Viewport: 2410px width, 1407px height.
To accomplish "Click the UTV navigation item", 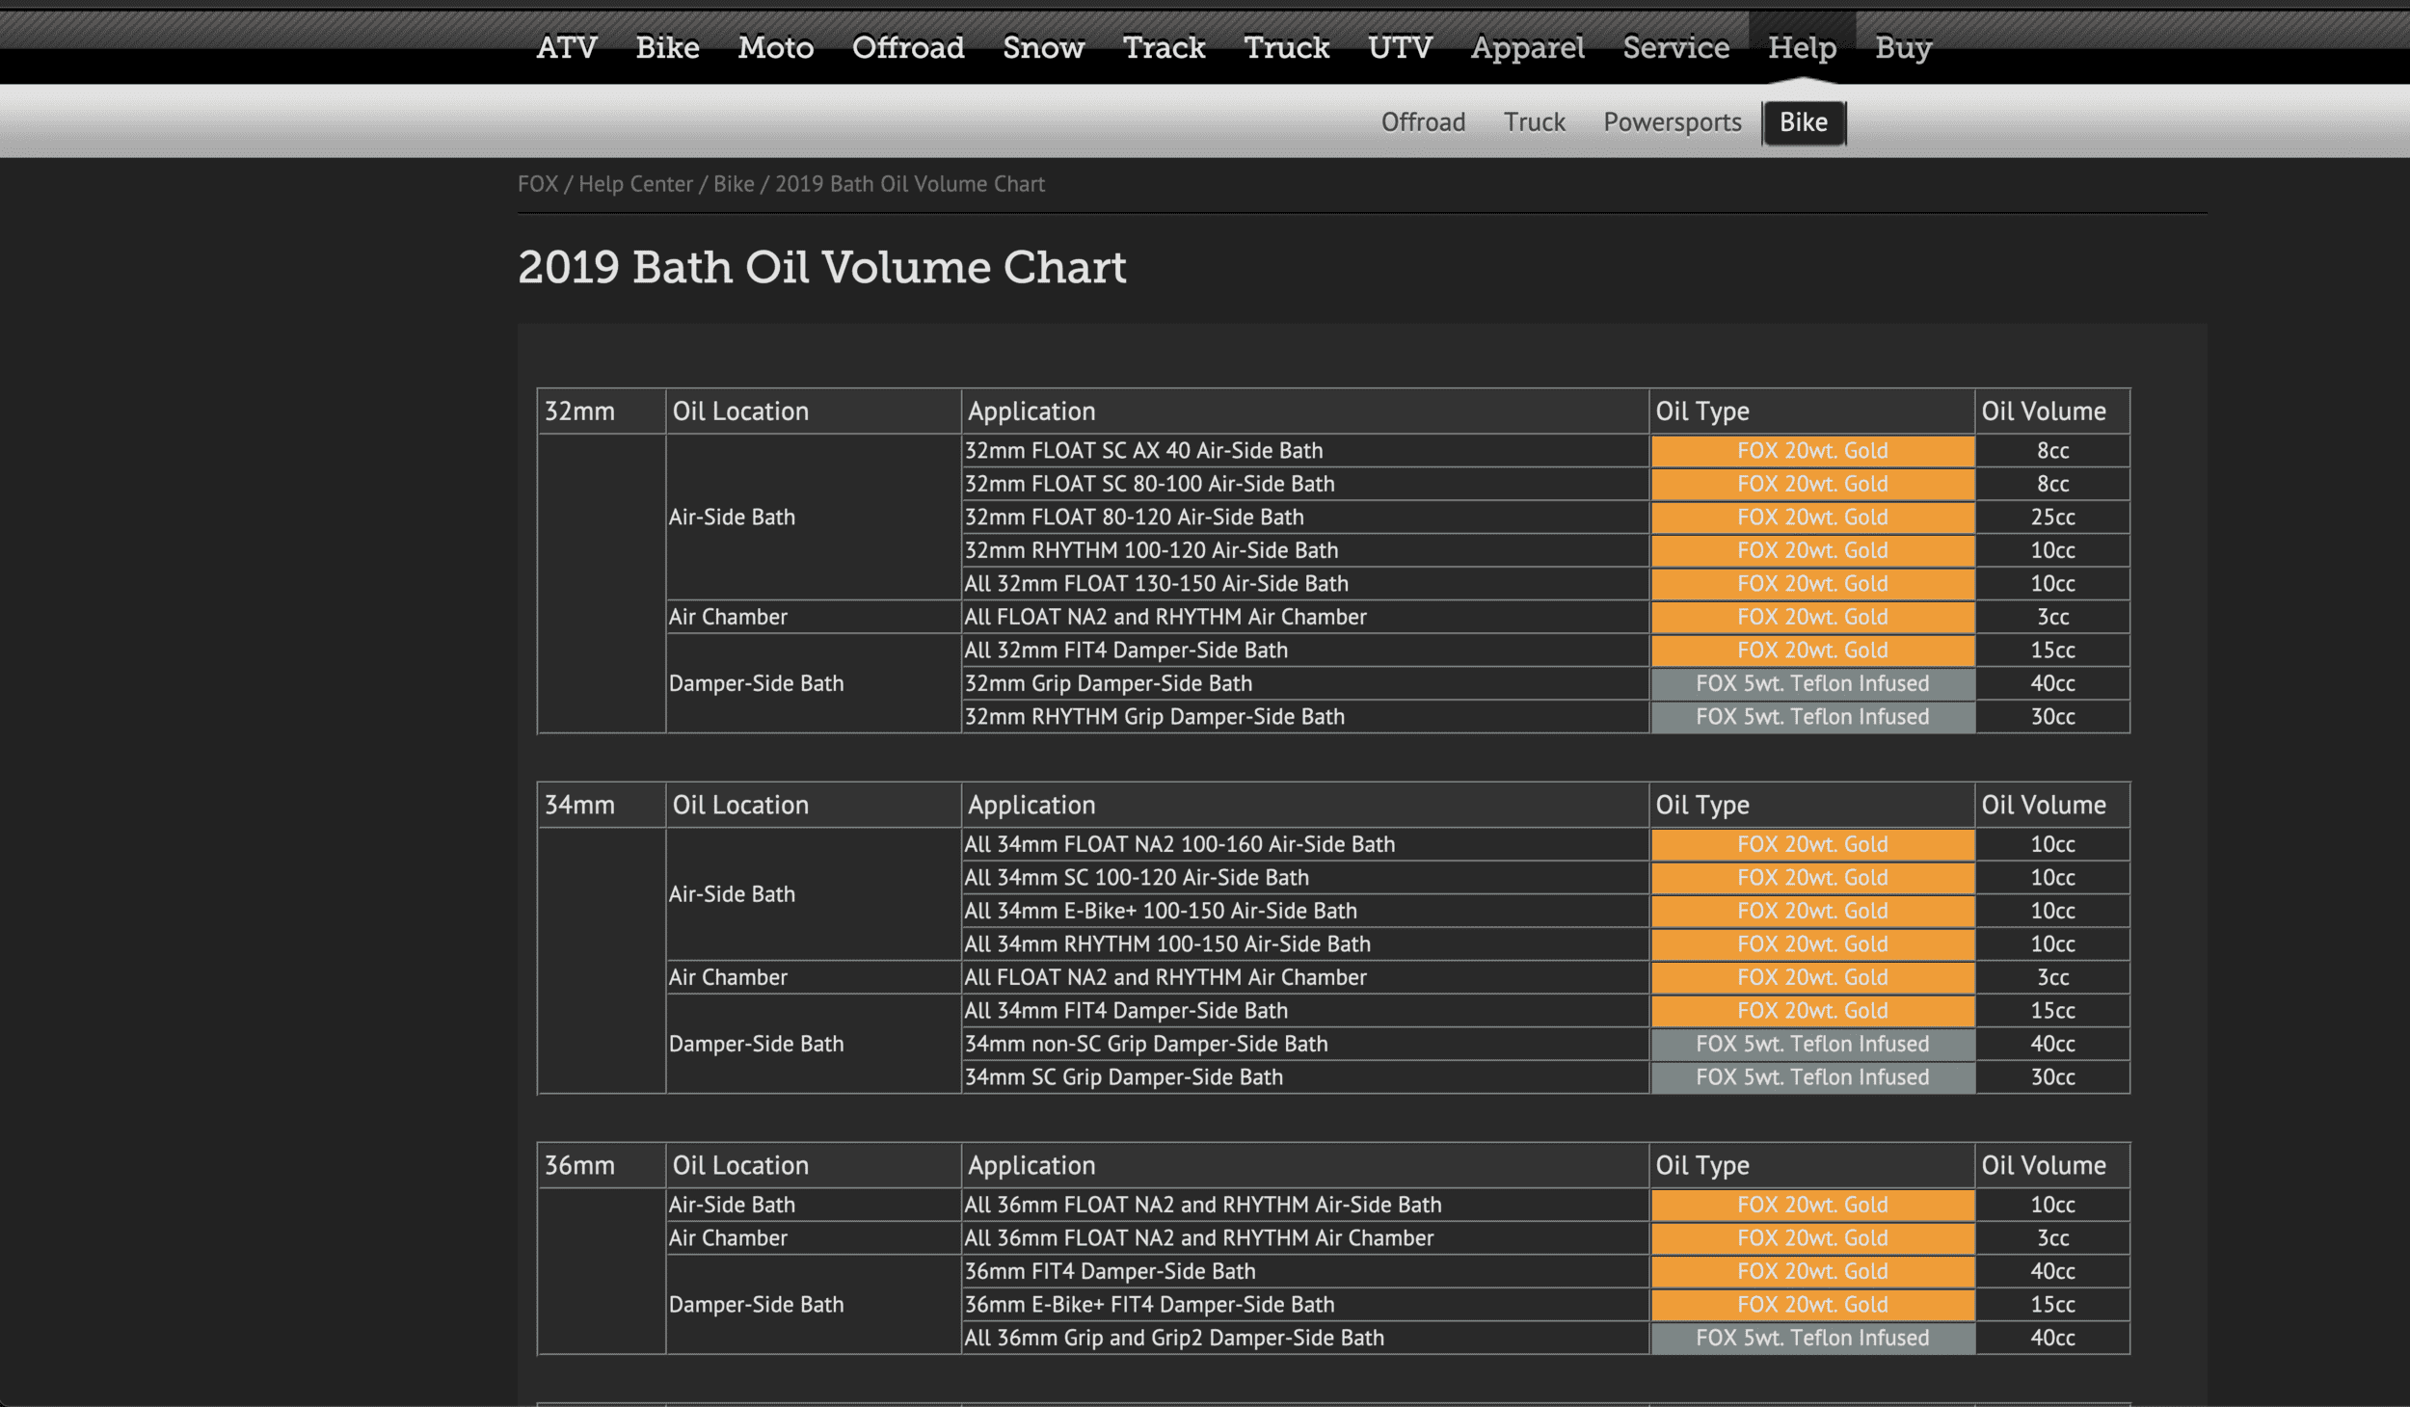I will (1400, 47).
